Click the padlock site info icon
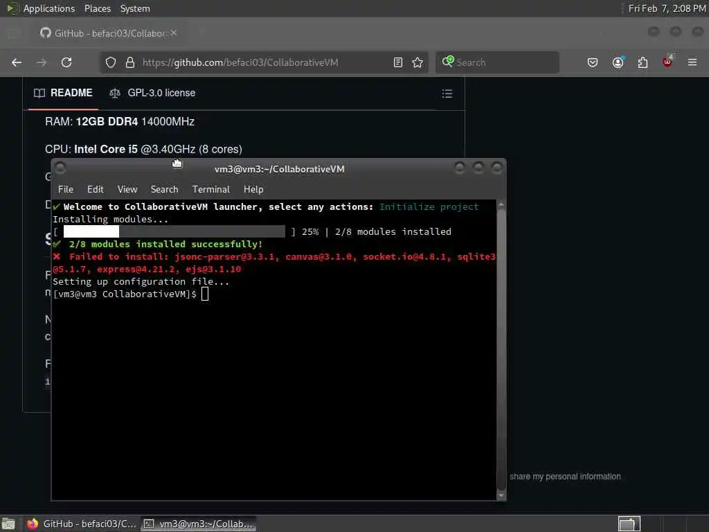This screenshot has height=532, width=709. [130, 62]
